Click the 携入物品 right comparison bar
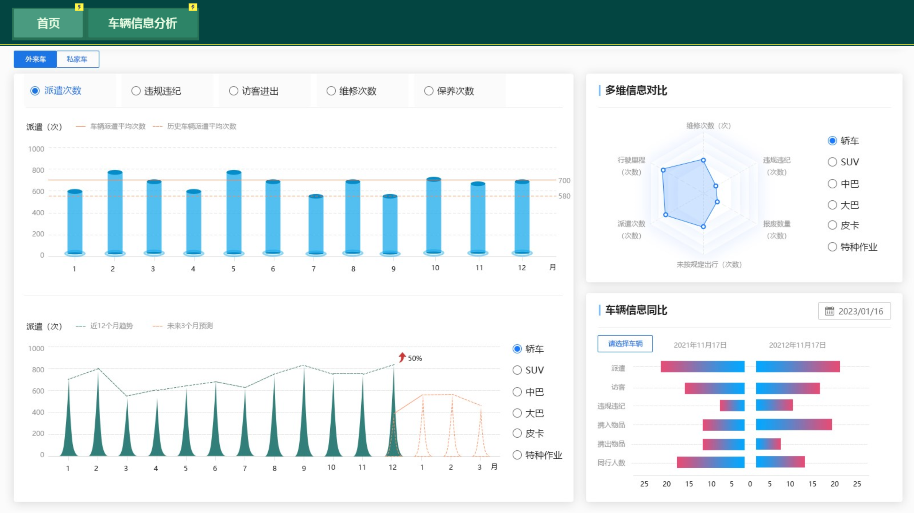 click(794, 425)
